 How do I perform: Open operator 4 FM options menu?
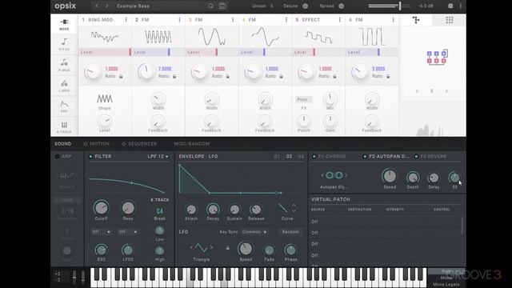click(286, 20)
